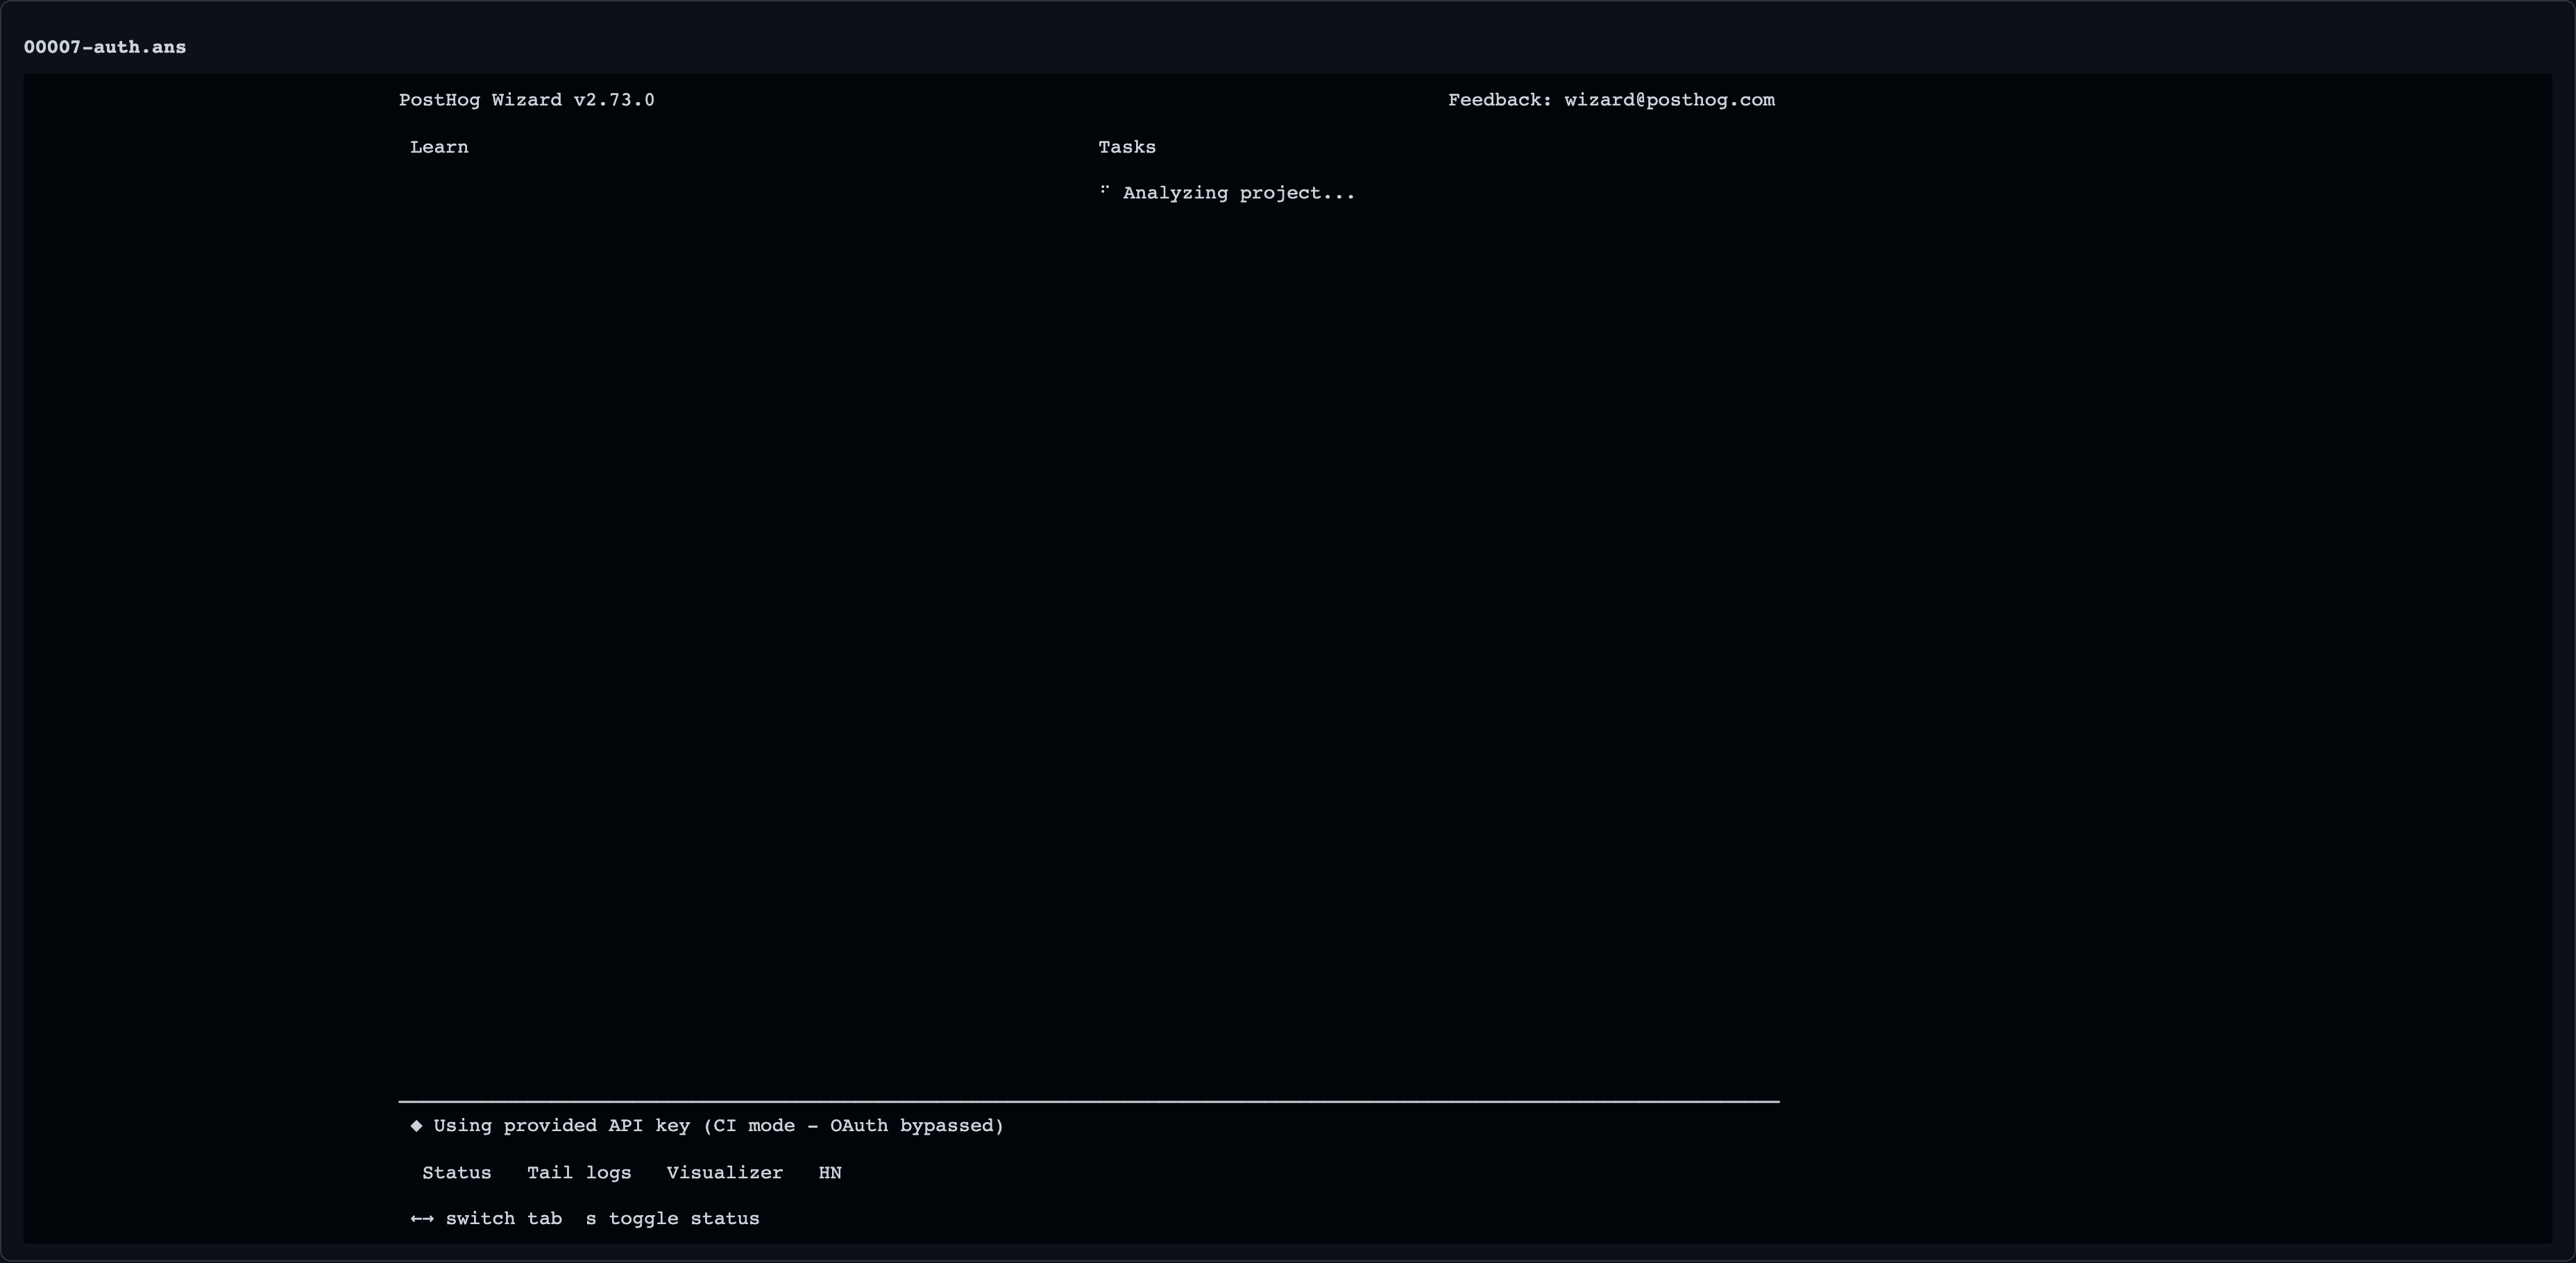Click the 'toggle status' shortcut hint
The image size is (2576, 1263).
coord(684,1219)
